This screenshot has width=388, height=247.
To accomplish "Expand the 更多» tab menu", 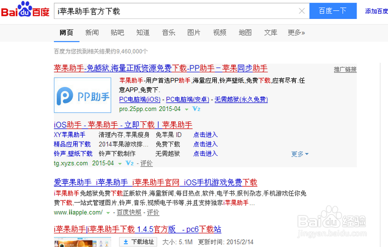I will [296, 32].
